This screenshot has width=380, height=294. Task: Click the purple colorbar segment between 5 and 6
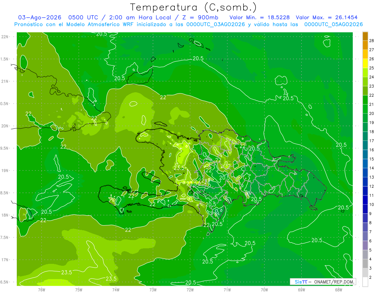365,245
